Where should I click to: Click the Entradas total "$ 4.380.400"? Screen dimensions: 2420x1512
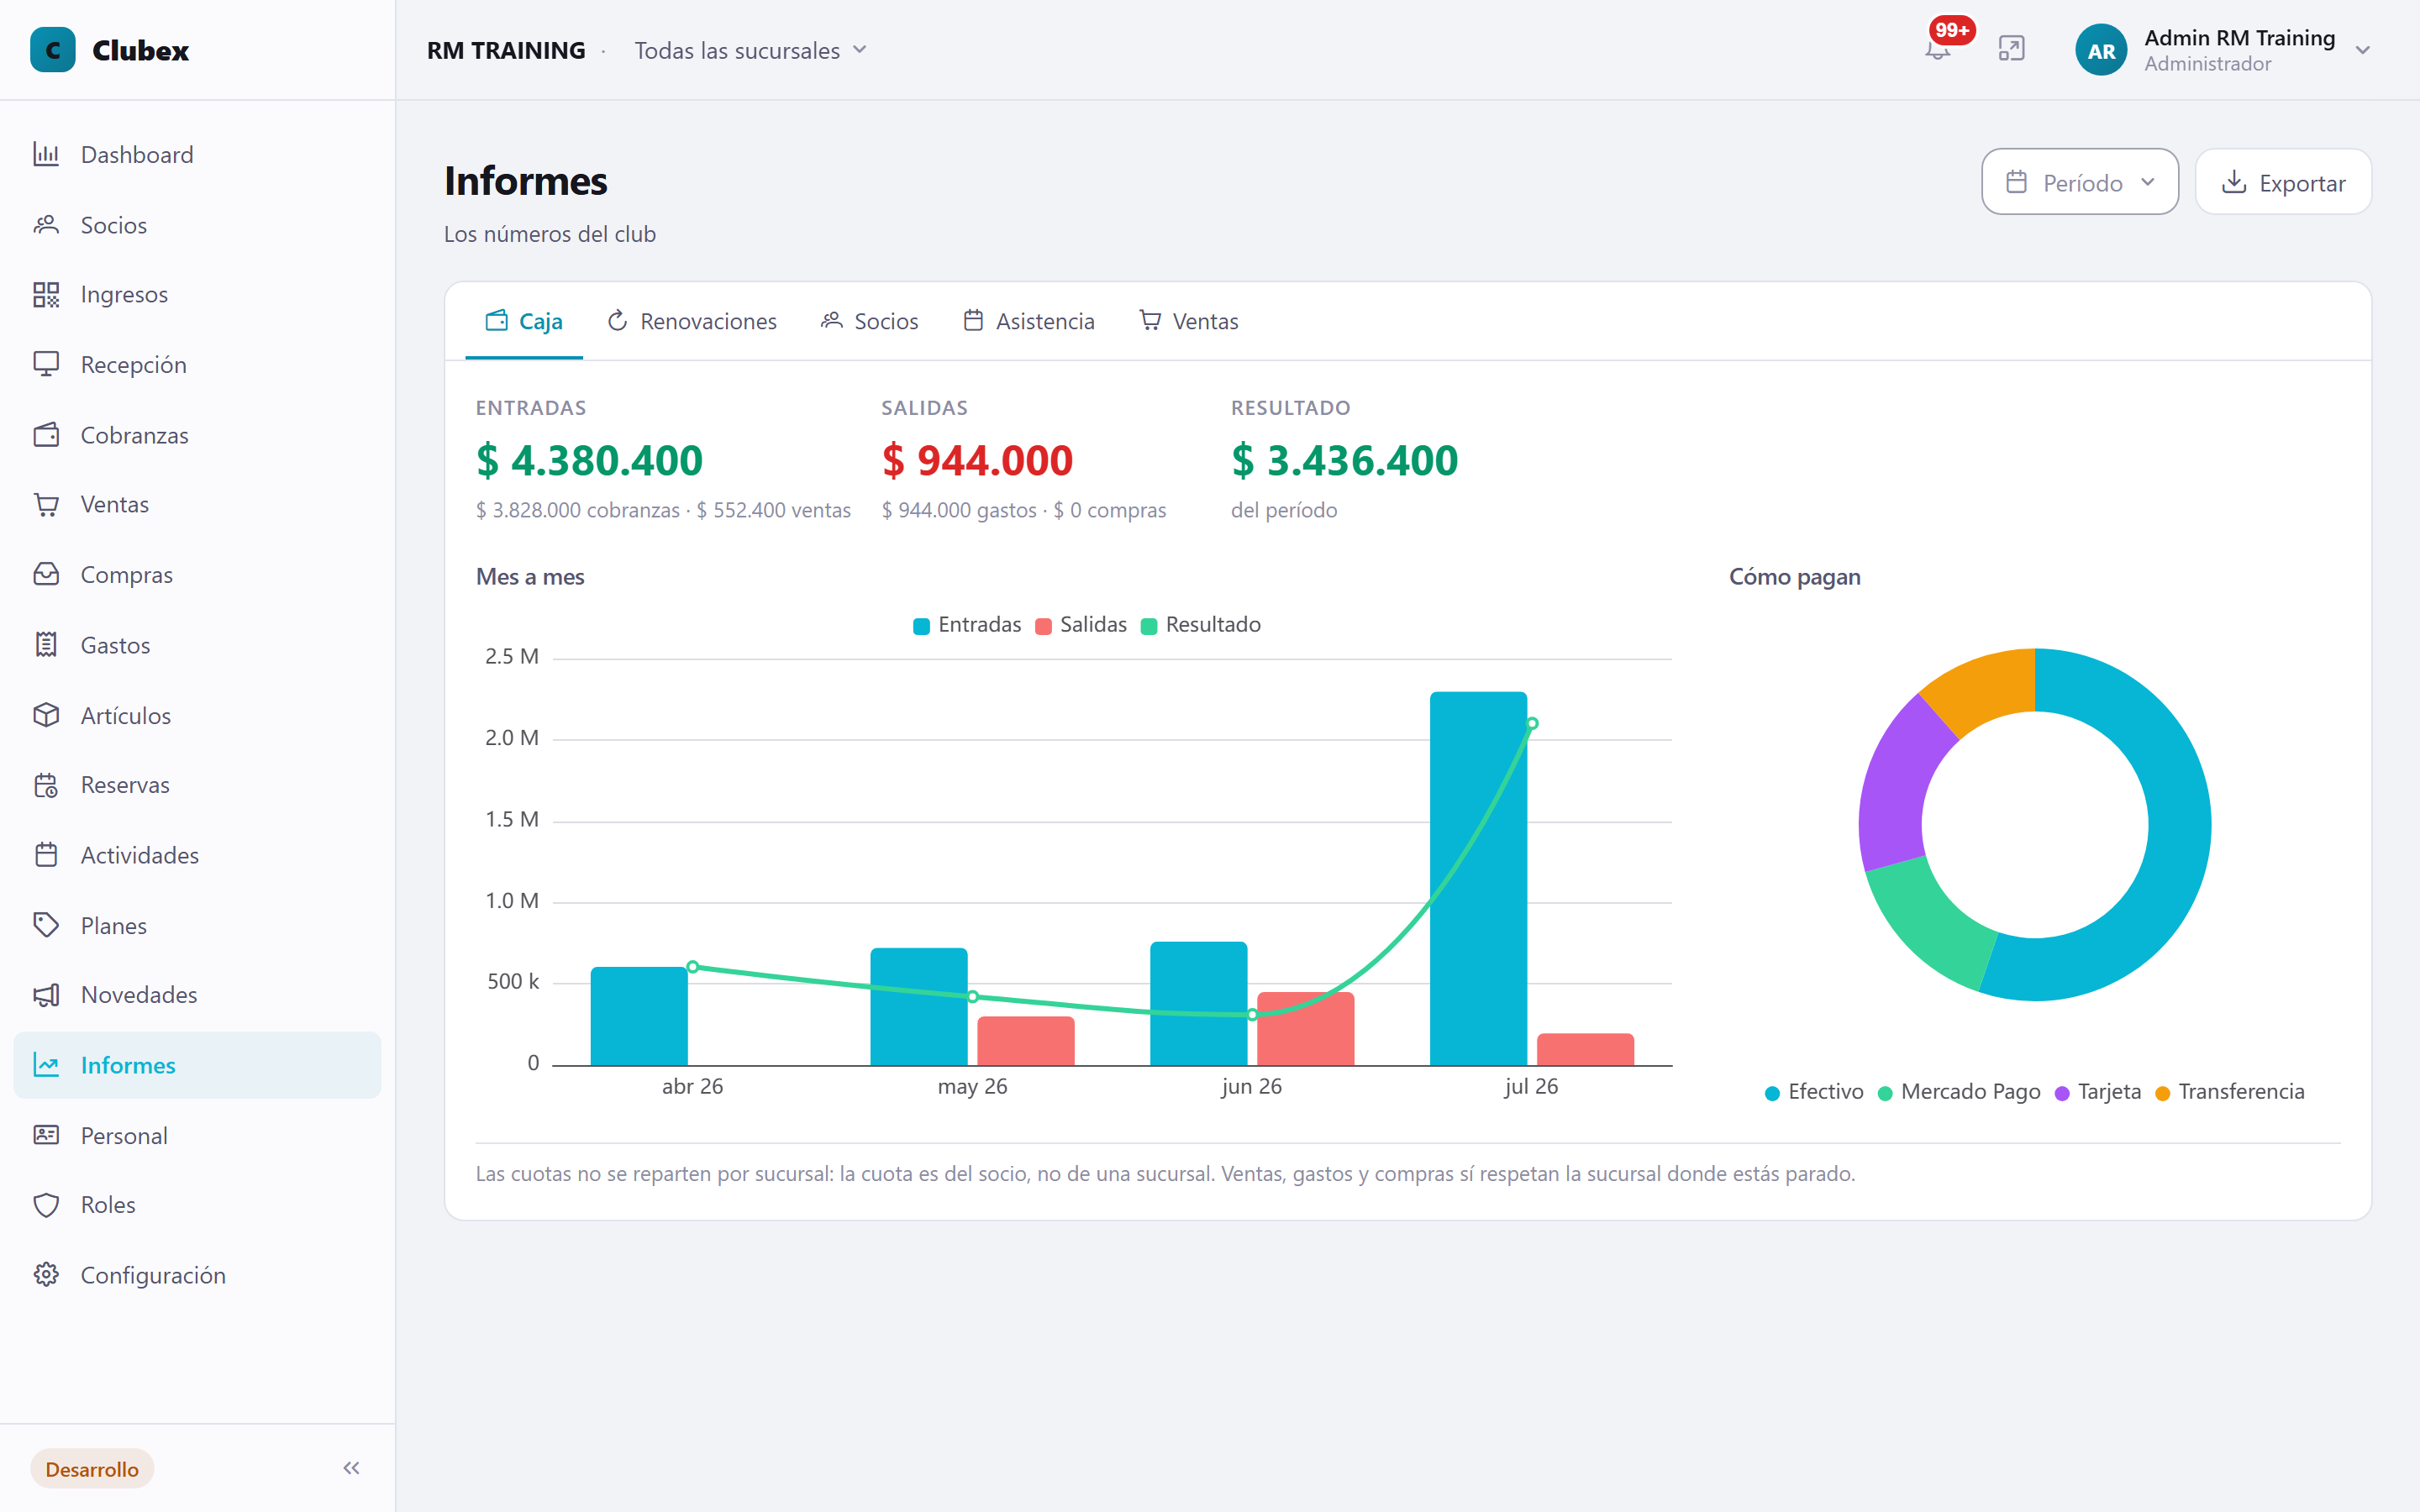[589, 460]
